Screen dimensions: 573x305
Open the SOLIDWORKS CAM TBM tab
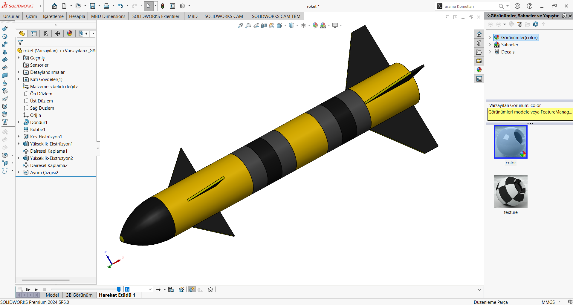(276, 16)
